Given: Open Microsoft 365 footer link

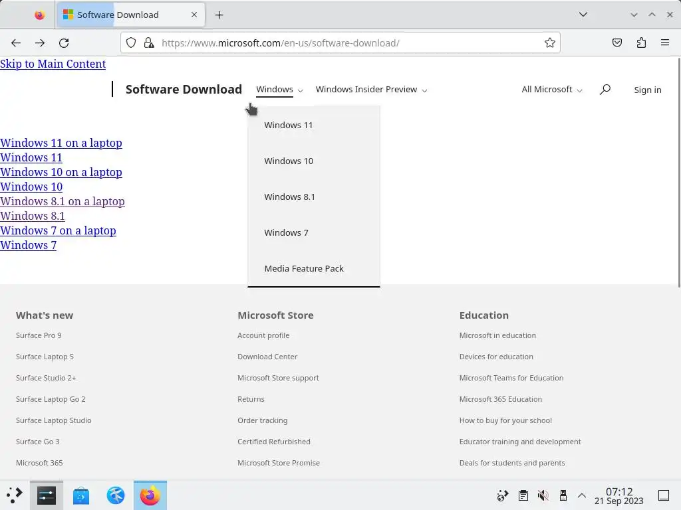Looking at the screenshot, I should (x=39, y=463).
